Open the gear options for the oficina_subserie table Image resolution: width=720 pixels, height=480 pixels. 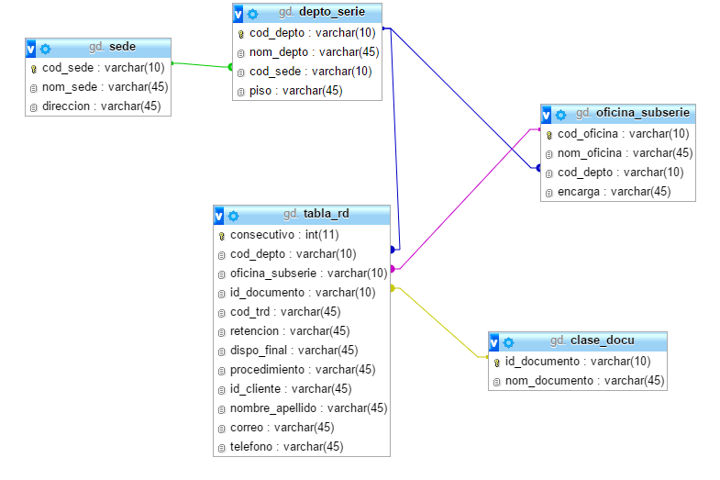(561, 115)
